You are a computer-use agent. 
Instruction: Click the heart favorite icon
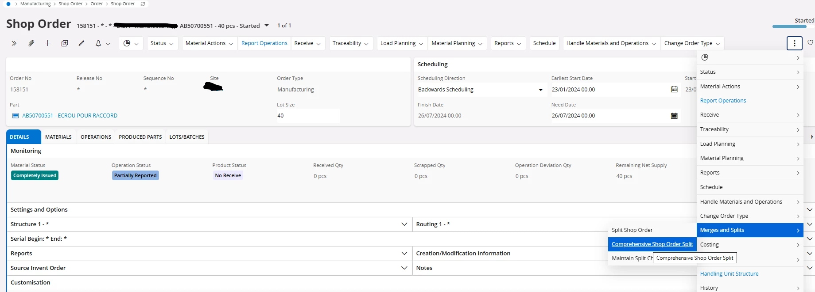click(810, 43)
